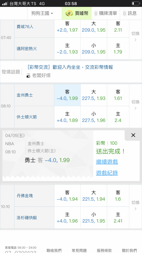Close the bet confirmation slip
Image resolution: width=142 pixels, height=253 pixels.
(x=133, y=135)
